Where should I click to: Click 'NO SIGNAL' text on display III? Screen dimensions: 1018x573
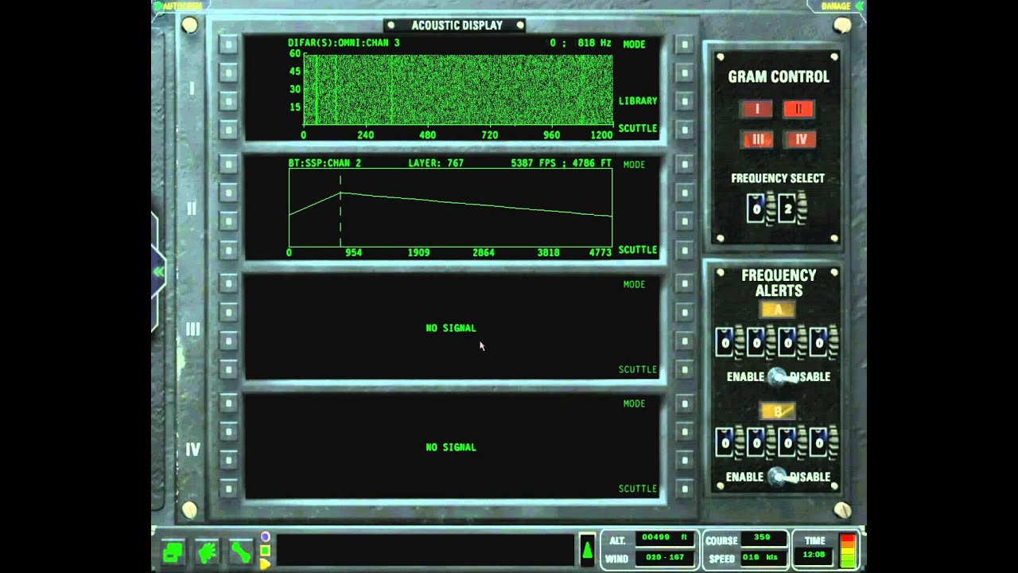pyautogui.click(x=451, y=328)
